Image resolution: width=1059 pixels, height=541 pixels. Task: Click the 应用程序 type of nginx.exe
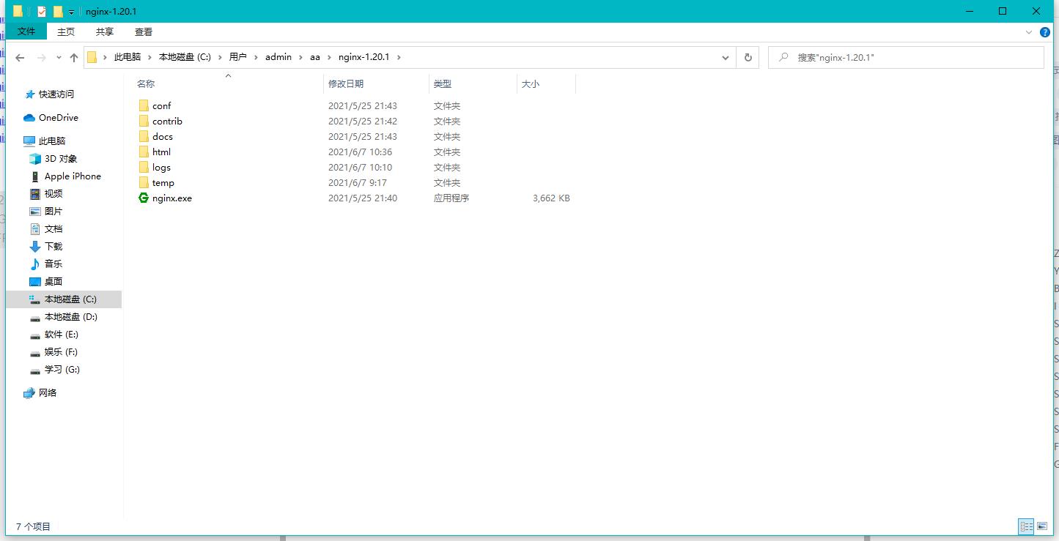[x=451, y=198]
